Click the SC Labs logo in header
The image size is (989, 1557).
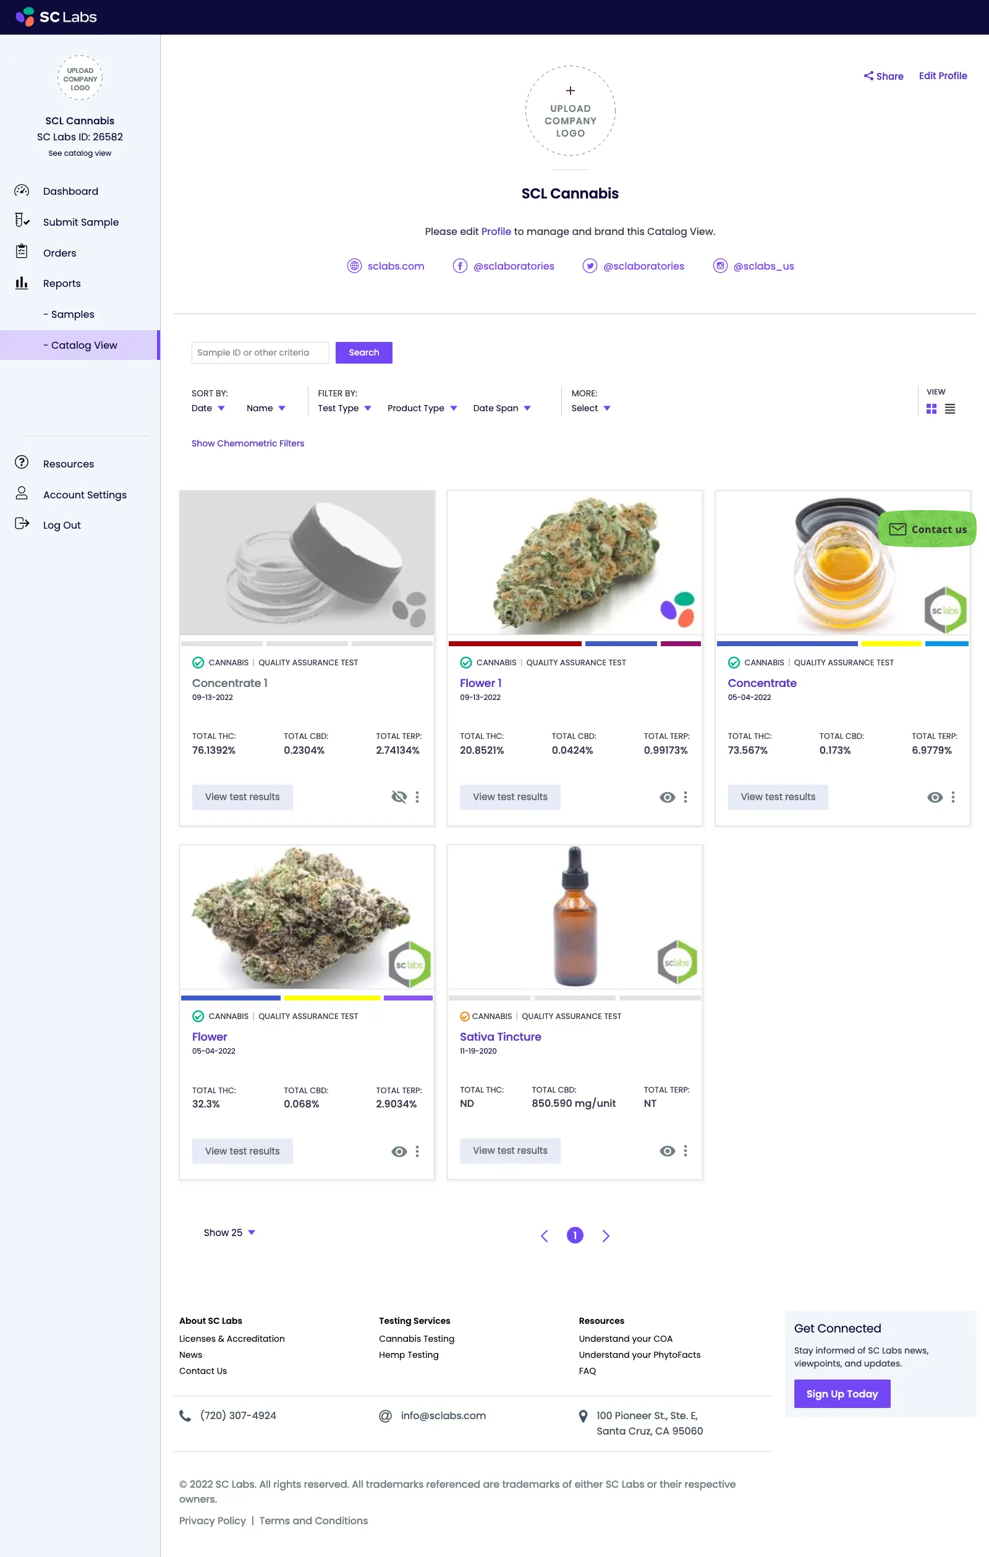[56, 17]
